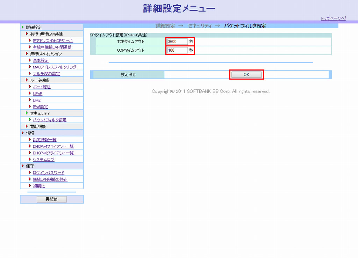Screen dimensions: 358x258
Task: Click the OK button to save settings
Action: pyautogui.click(x=246, y=75)
